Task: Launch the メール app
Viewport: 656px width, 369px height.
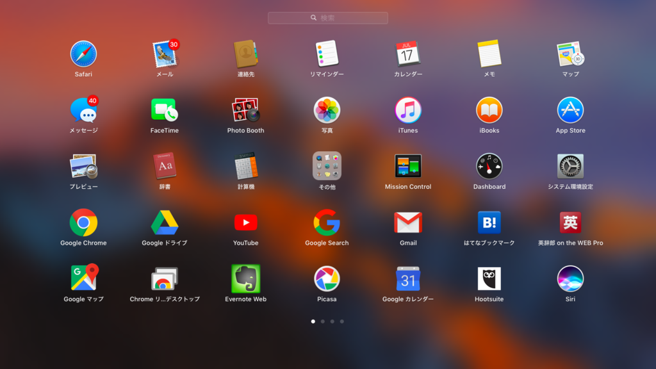Action: tap(165, 54)
